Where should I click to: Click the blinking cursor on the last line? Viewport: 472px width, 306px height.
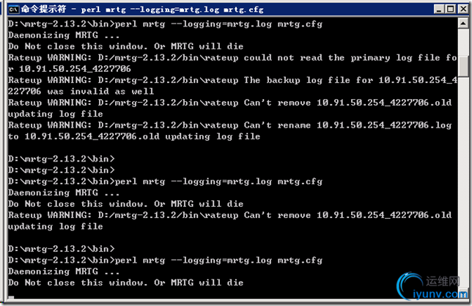point(10,294)
